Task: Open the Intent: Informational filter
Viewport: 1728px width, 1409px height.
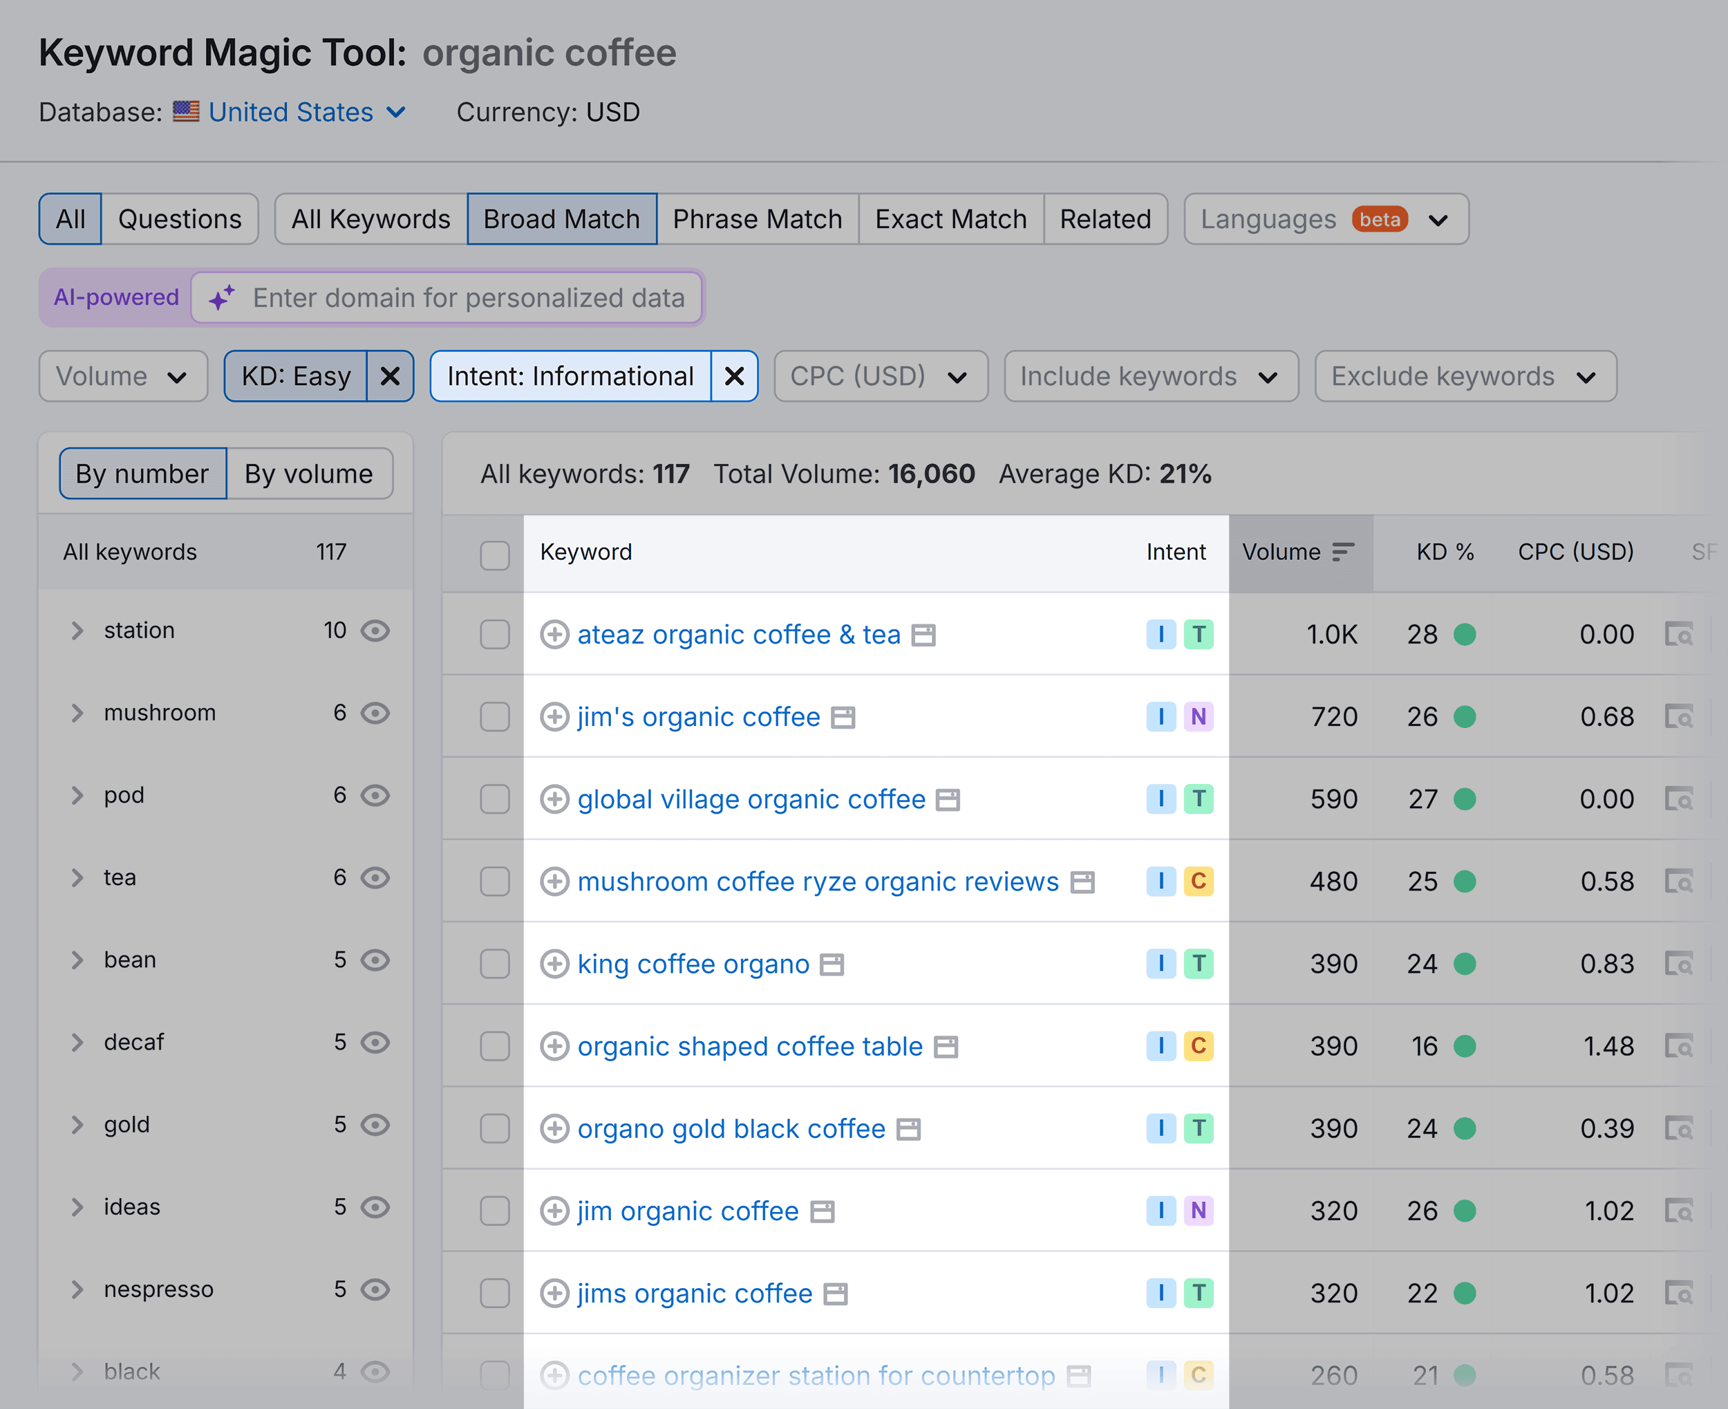Action: (x=570, y=377)
